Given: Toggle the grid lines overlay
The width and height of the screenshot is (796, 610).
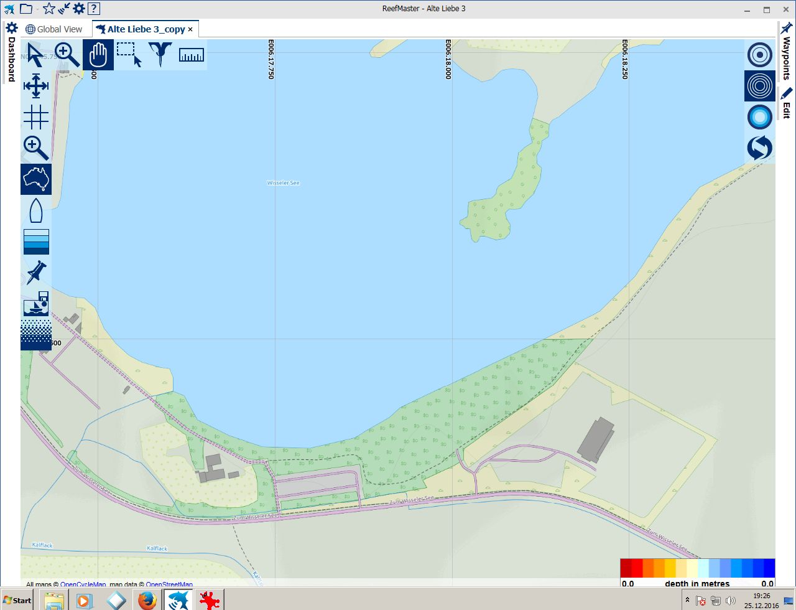Looking at the screenshot, I should 36,117.
